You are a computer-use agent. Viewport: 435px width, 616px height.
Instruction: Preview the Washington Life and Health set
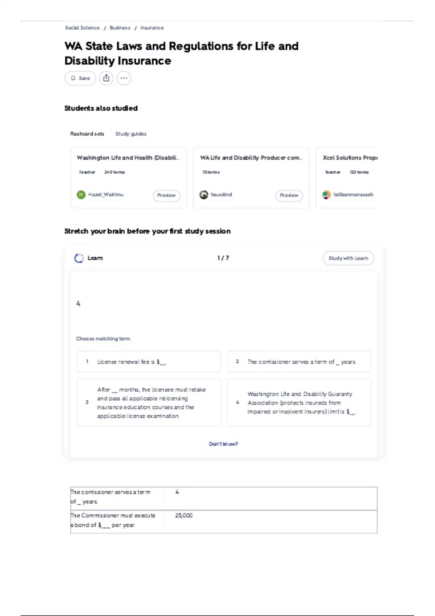point(166,195)
